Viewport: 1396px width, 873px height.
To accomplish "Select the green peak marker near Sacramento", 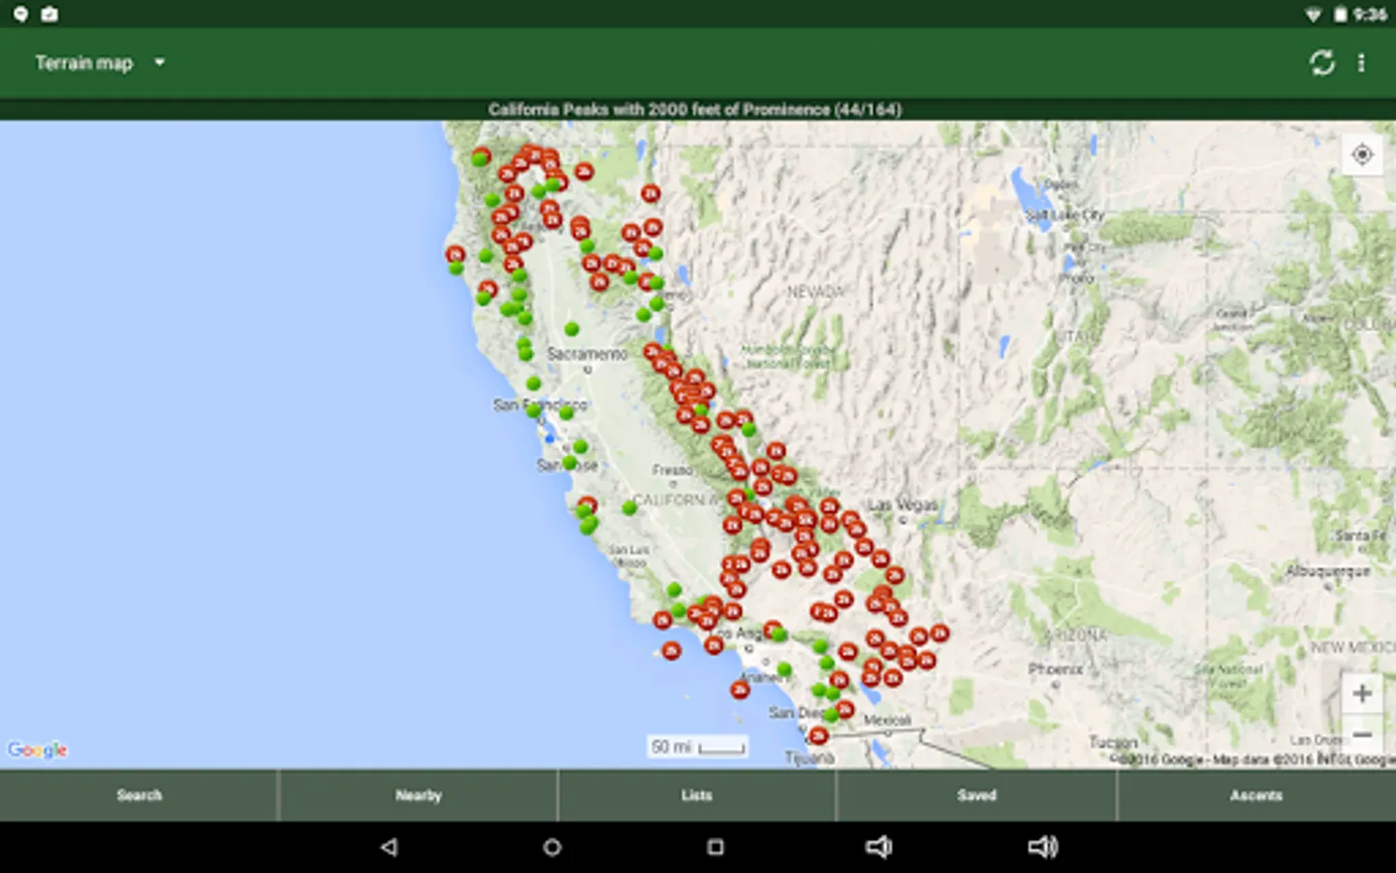I will pos(572,329).
